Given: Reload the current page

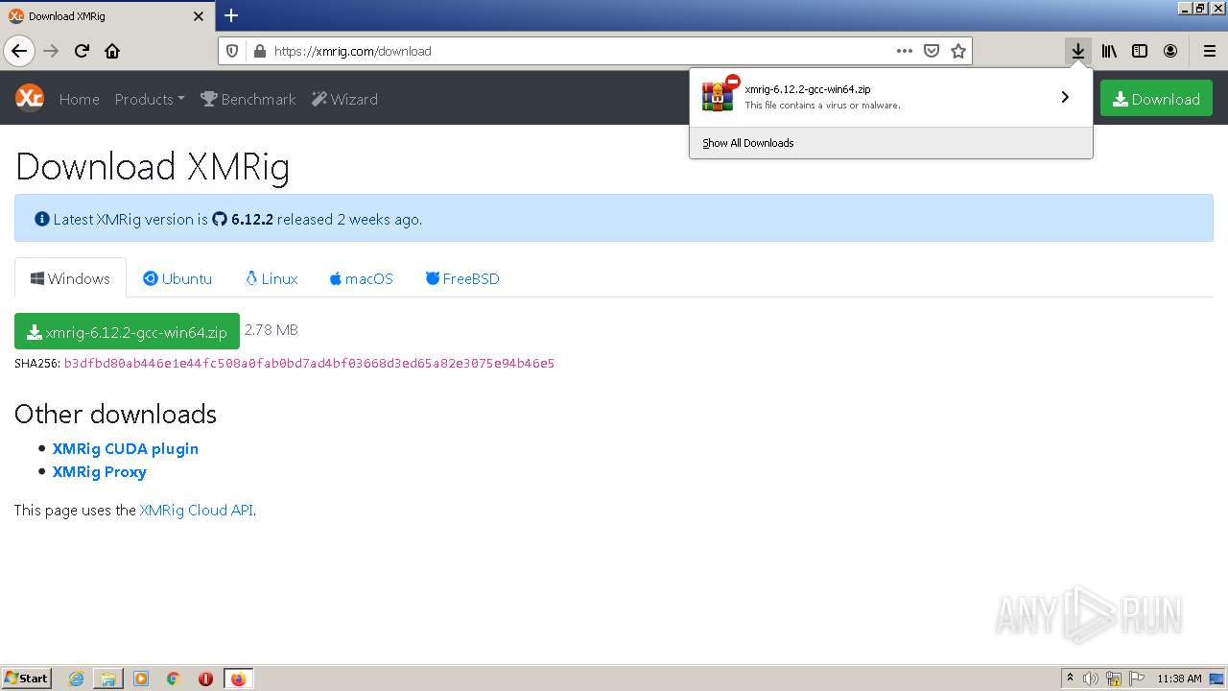Looking at the screenshot, I should (82, 51).
